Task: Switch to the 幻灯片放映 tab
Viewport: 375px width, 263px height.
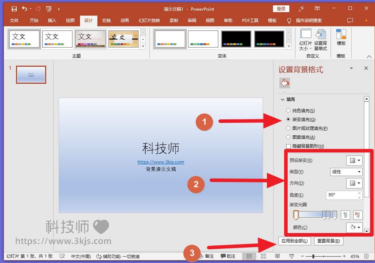Action: point(149,21)
